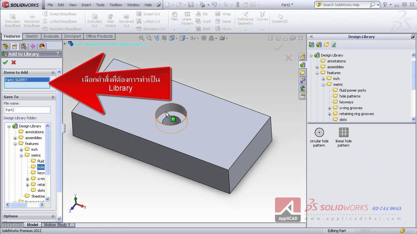Open the PropertyManager tab
Viewport: 417px width, 234px height.
pyautogui.click(x=15, y=46)
